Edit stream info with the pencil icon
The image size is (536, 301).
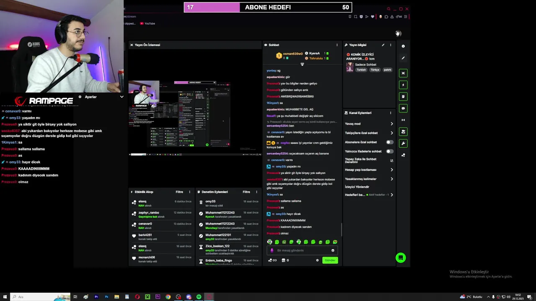(383, 45)
